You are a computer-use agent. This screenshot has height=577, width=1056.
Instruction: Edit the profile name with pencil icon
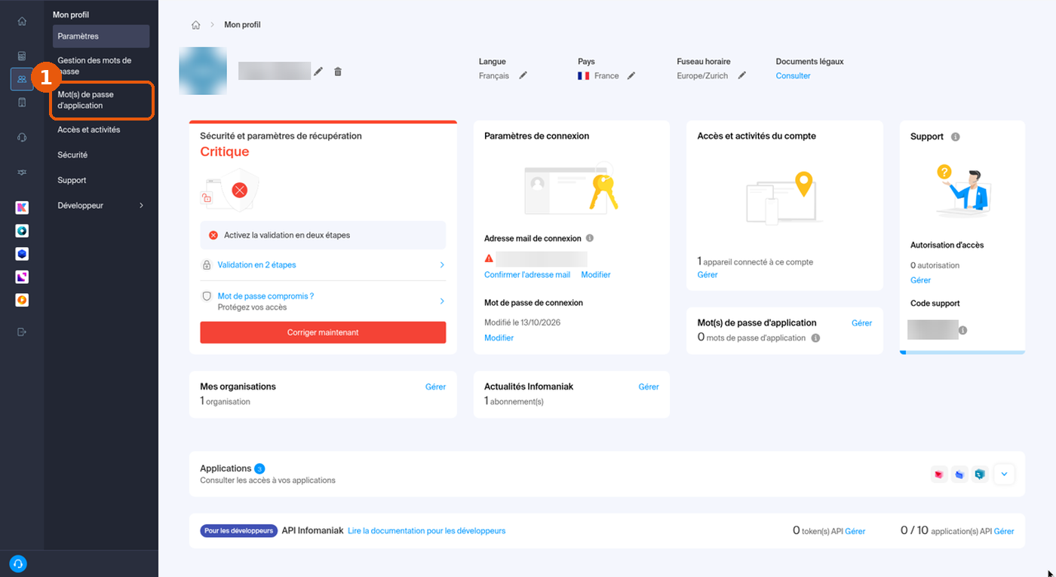coord(318,72)
